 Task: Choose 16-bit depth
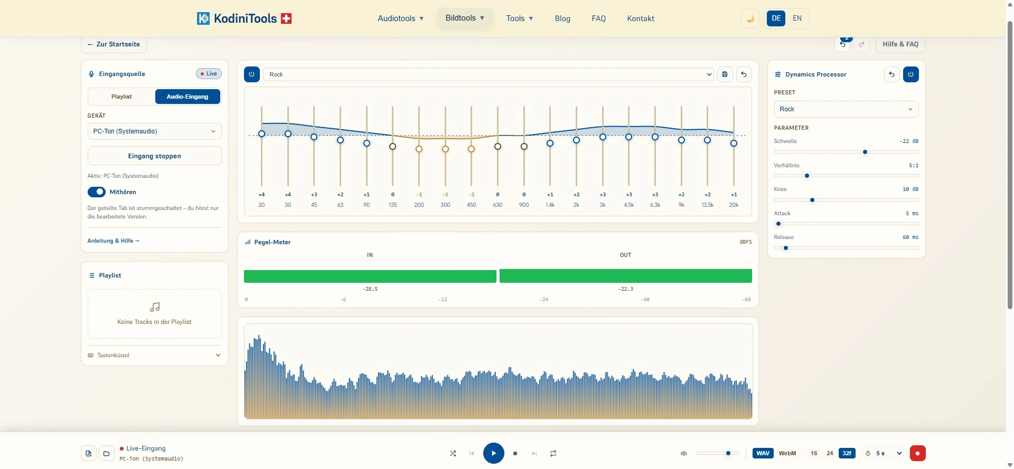coord(814,453)
